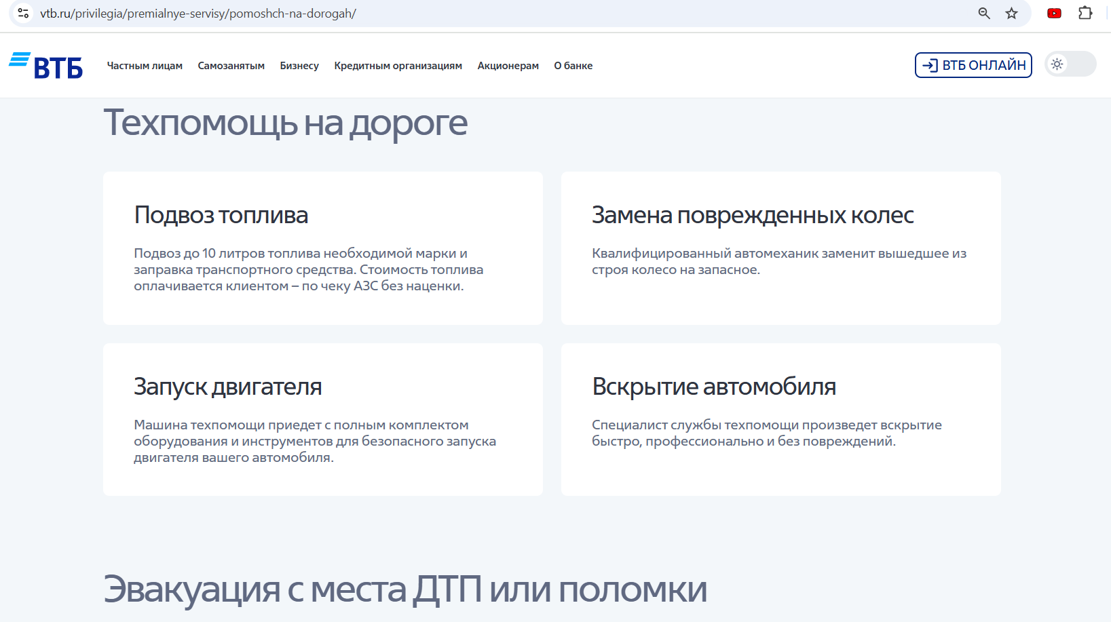Open the Самозанятым section
This screenshot has height=622, width=1111.
click(x=231, y=66)
